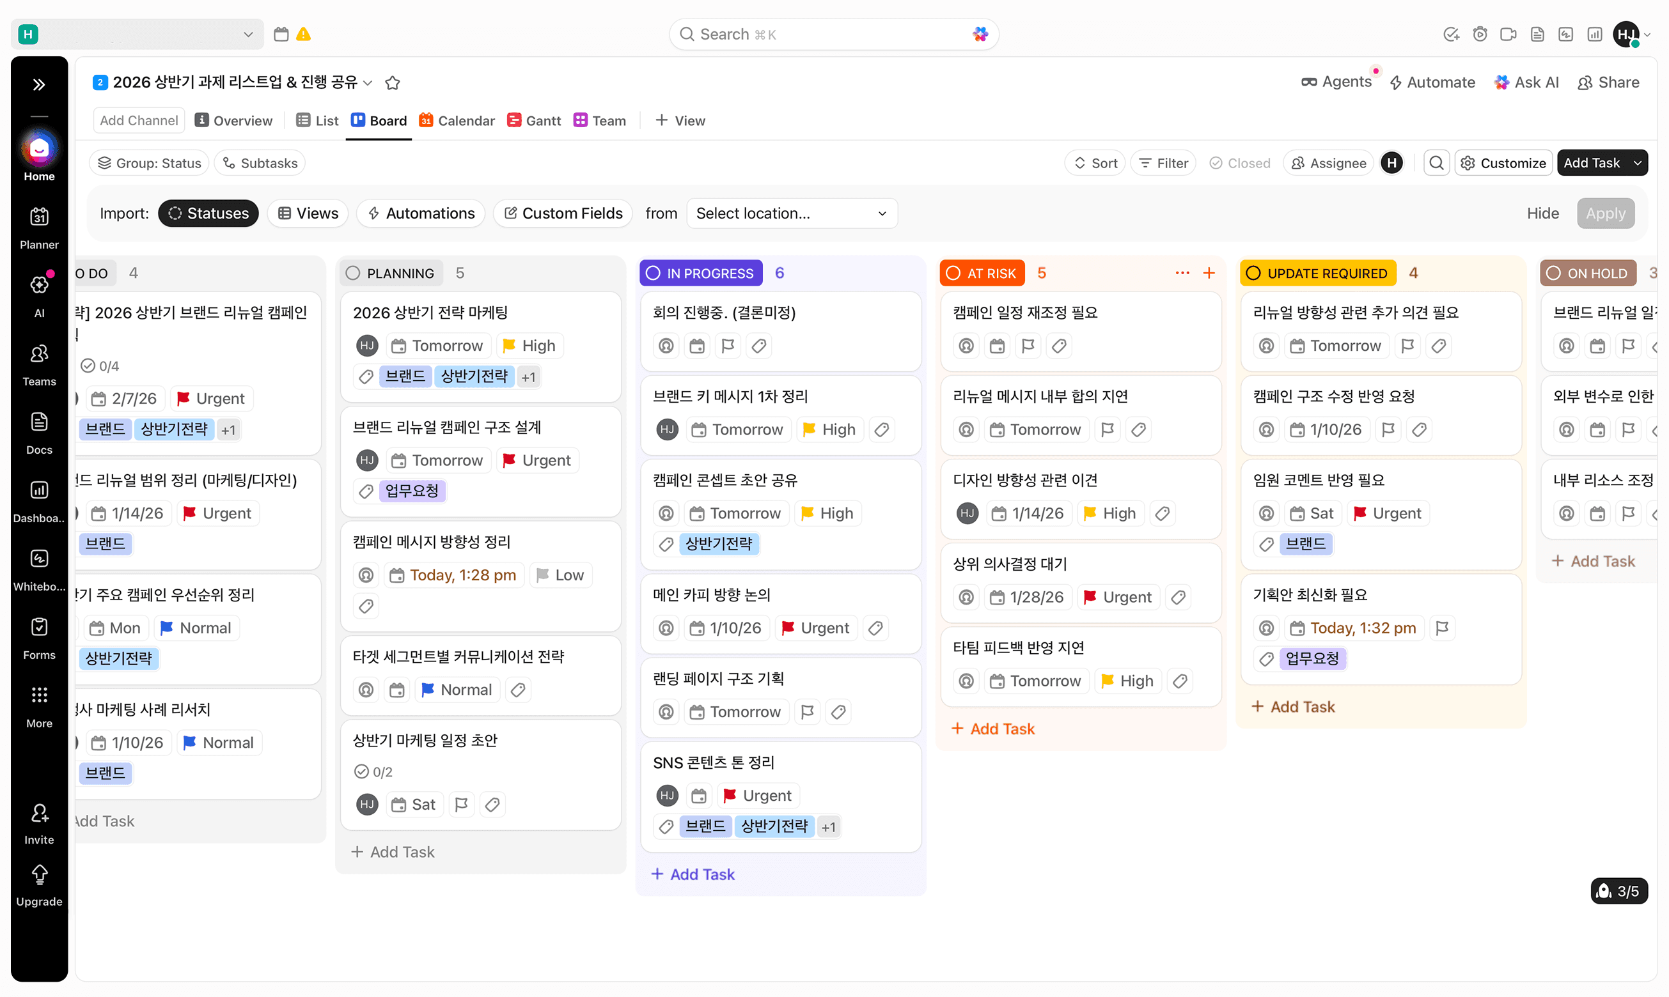Add a task with the AT RISK plus icon
Image resolution: width=1669 pixels, height=997 pixels.
coord(1209,273)
